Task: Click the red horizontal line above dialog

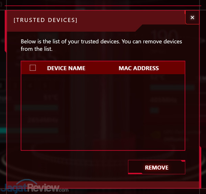Action: [x=103, y=6]
